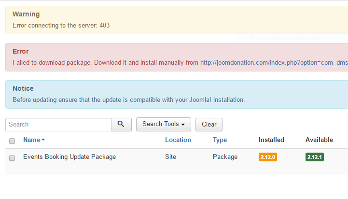Click the orange 2.12.0 installed version badge
Screen dimensions: 348x199
coord(268,157)
